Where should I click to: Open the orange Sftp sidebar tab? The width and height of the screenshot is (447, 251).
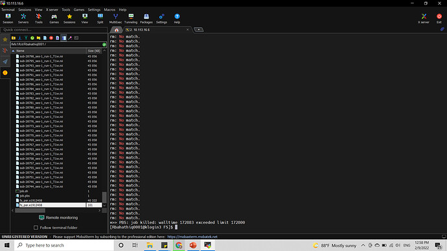tap(5, 73)
